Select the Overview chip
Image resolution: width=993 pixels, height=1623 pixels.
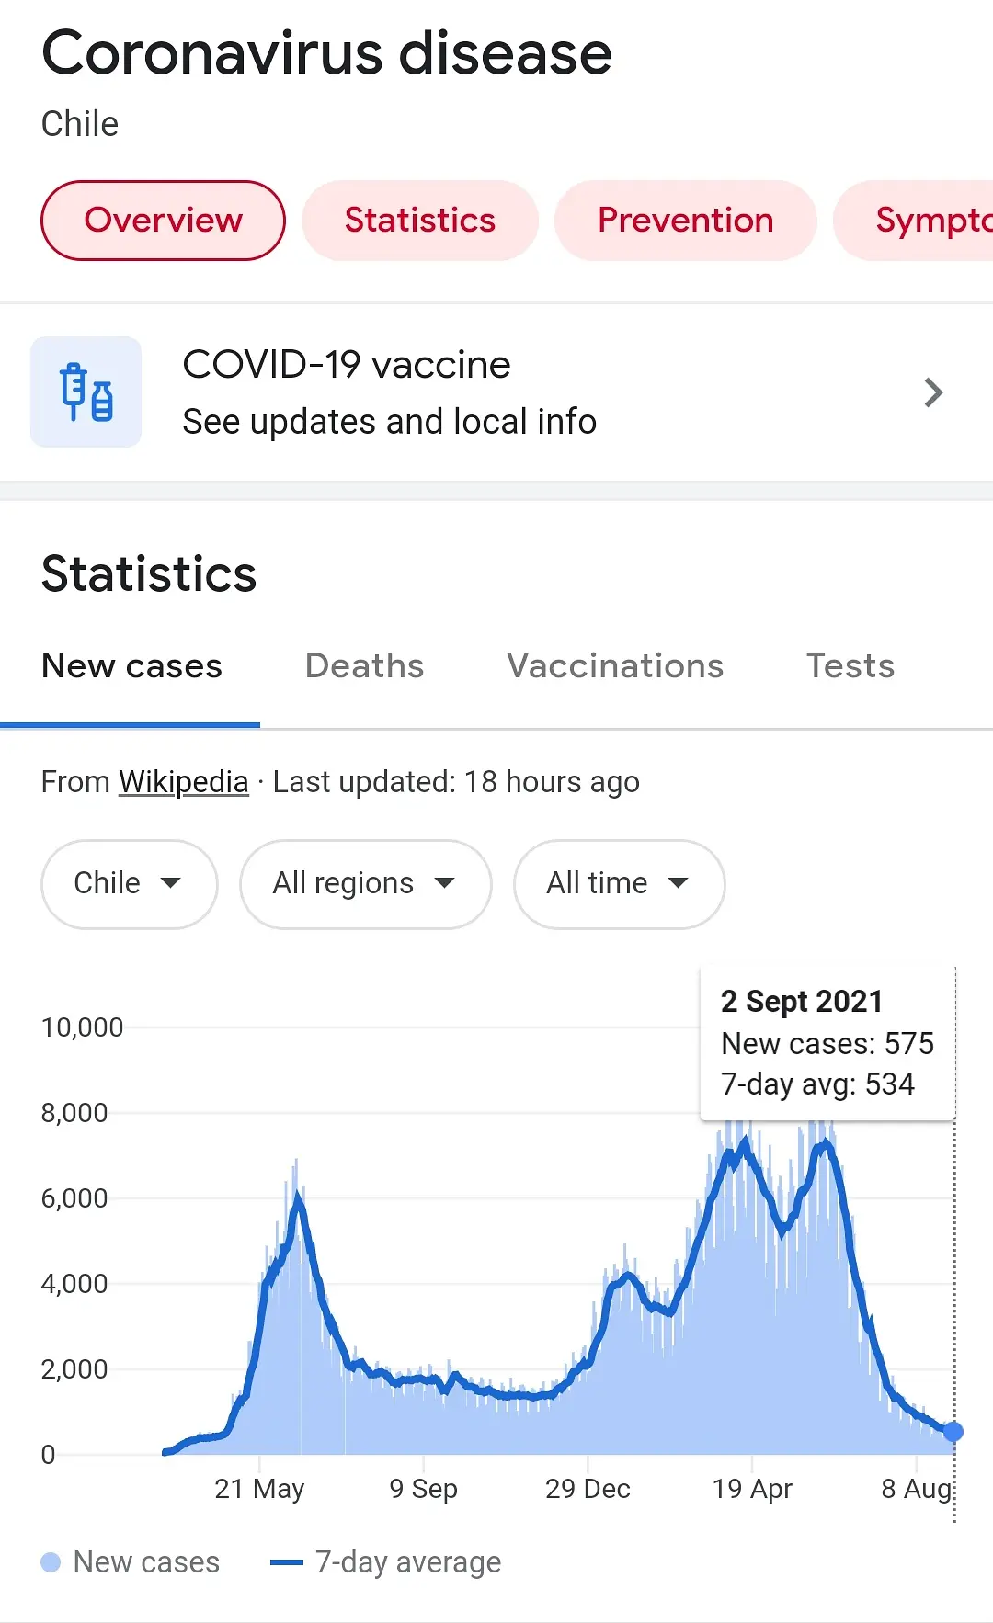coord(163,221)
